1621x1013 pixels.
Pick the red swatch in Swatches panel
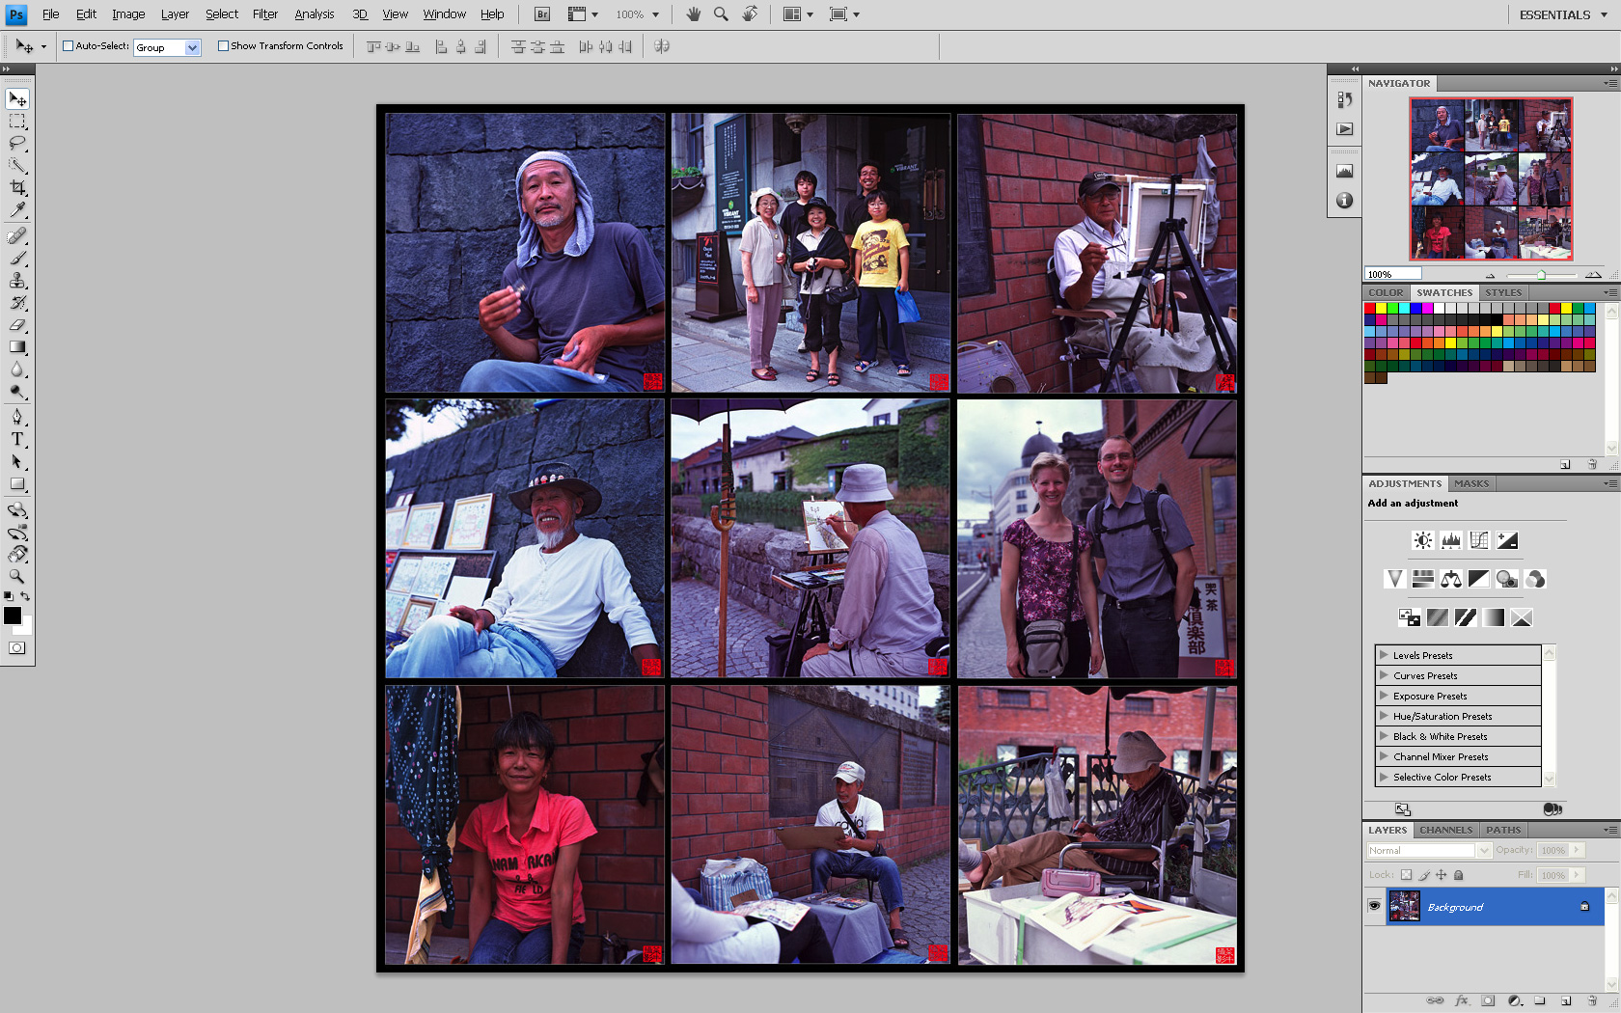coord(1369,308)
